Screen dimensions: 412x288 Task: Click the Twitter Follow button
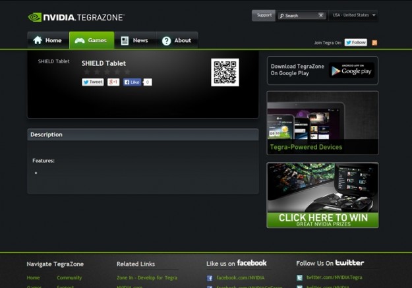356,42
